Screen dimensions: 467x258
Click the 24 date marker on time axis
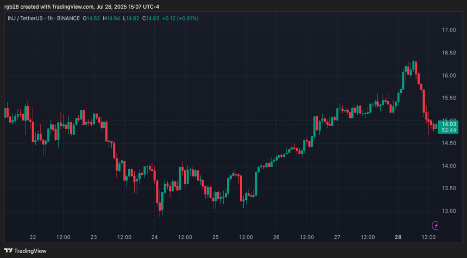tap(155, 237)
